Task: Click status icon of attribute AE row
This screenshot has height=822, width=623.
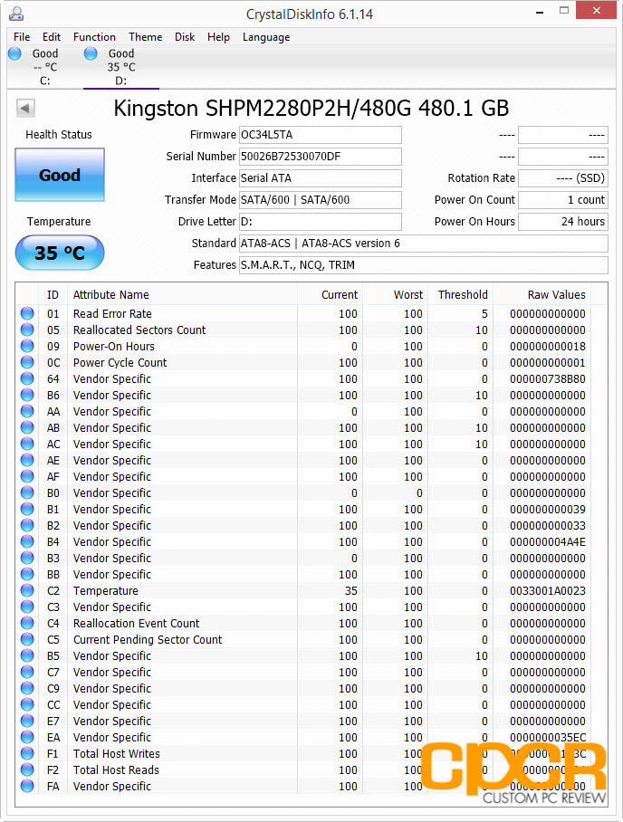Action: tap(27, 460)
